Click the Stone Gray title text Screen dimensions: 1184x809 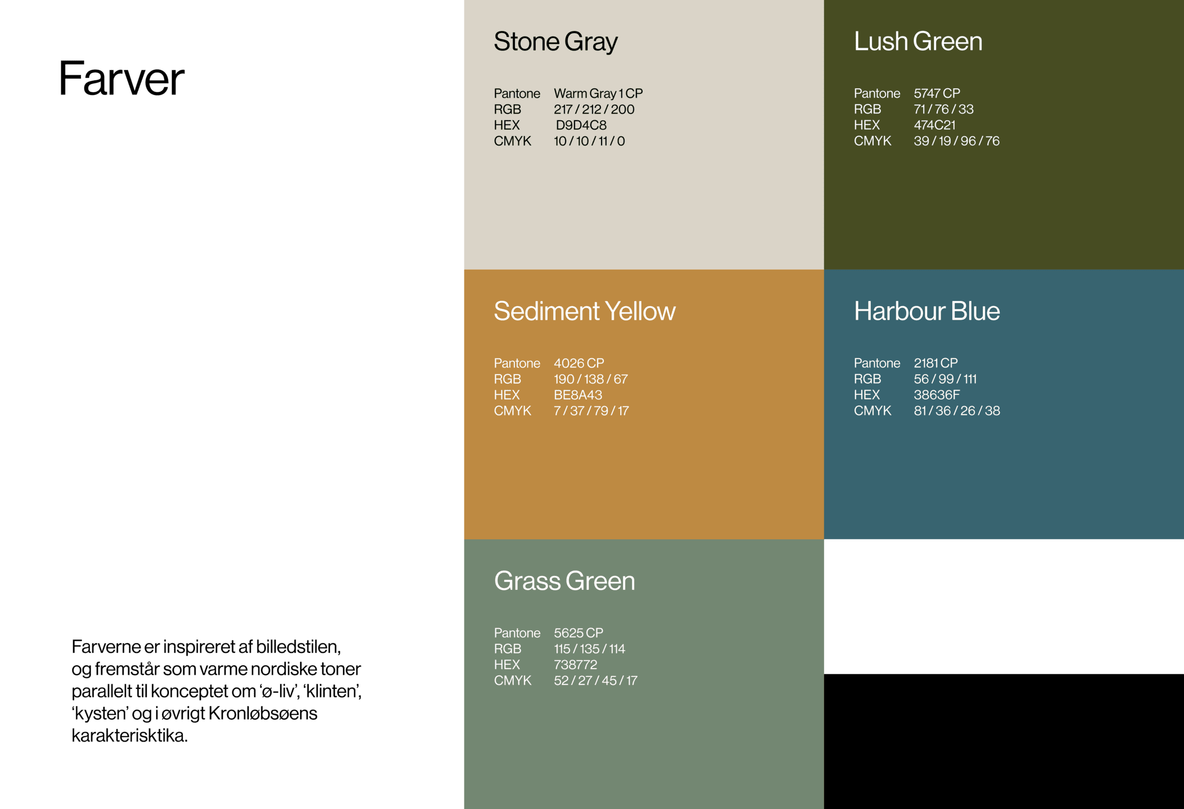[555, 42]
